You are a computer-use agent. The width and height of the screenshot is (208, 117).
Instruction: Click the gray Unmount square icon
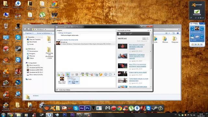click(x=72, y=74)
